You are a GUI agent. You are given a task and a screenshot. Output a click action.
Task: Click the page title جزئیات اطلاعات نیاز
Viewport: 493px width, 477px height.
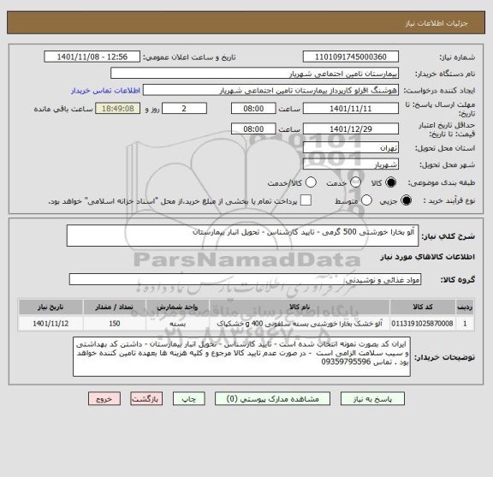437,23
